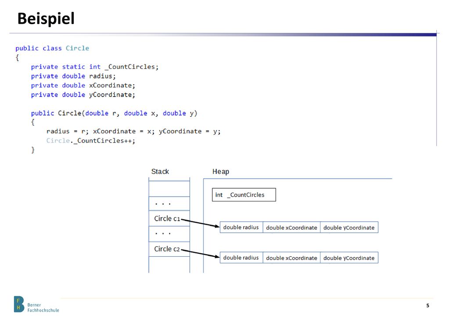
Task: Select the "int _CountCircles" heap box
Action: [x=244, y=194]
